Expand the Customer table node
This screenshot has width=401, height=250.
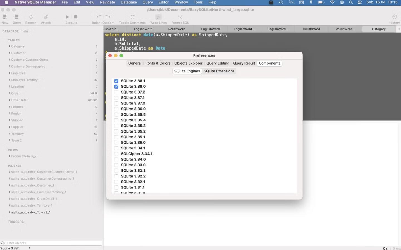pos(9,53)
